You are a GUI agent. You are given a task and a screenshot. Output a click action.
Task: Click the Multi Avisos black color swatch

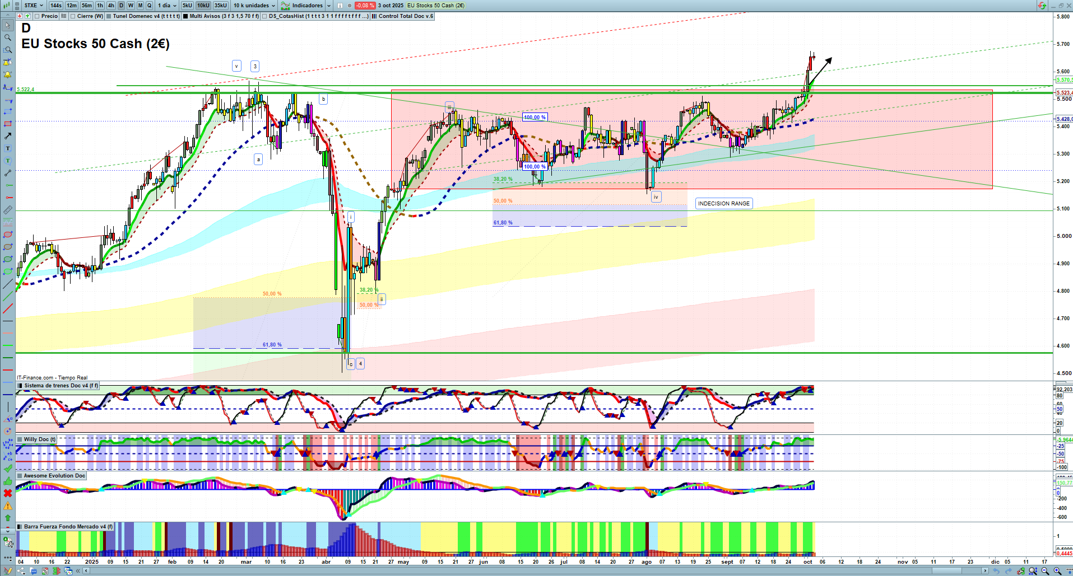tap(185, 16)
